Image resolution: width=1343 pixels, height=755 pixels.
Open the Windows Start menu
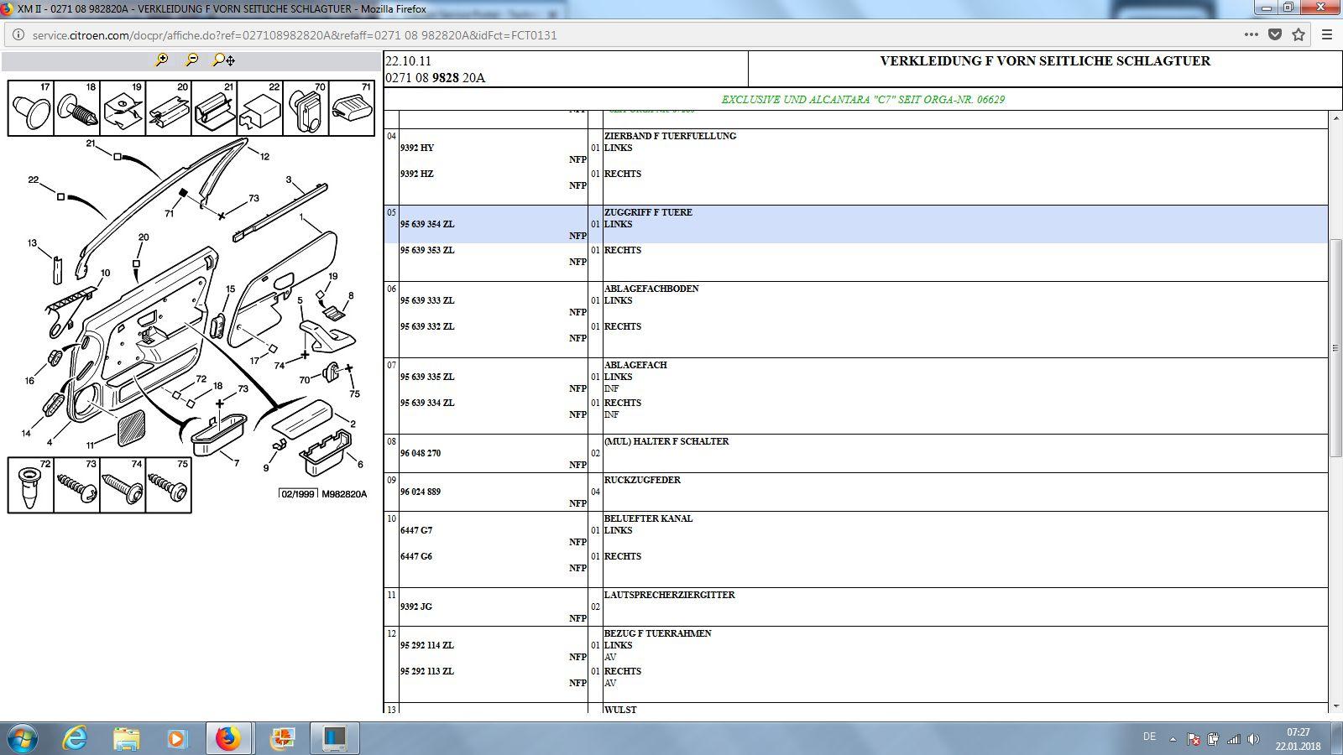23,738
